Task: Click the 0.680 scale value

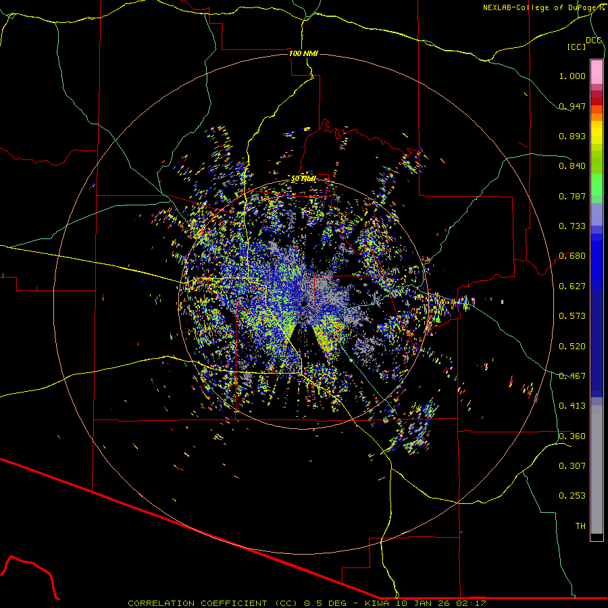Action: [572, 256]
